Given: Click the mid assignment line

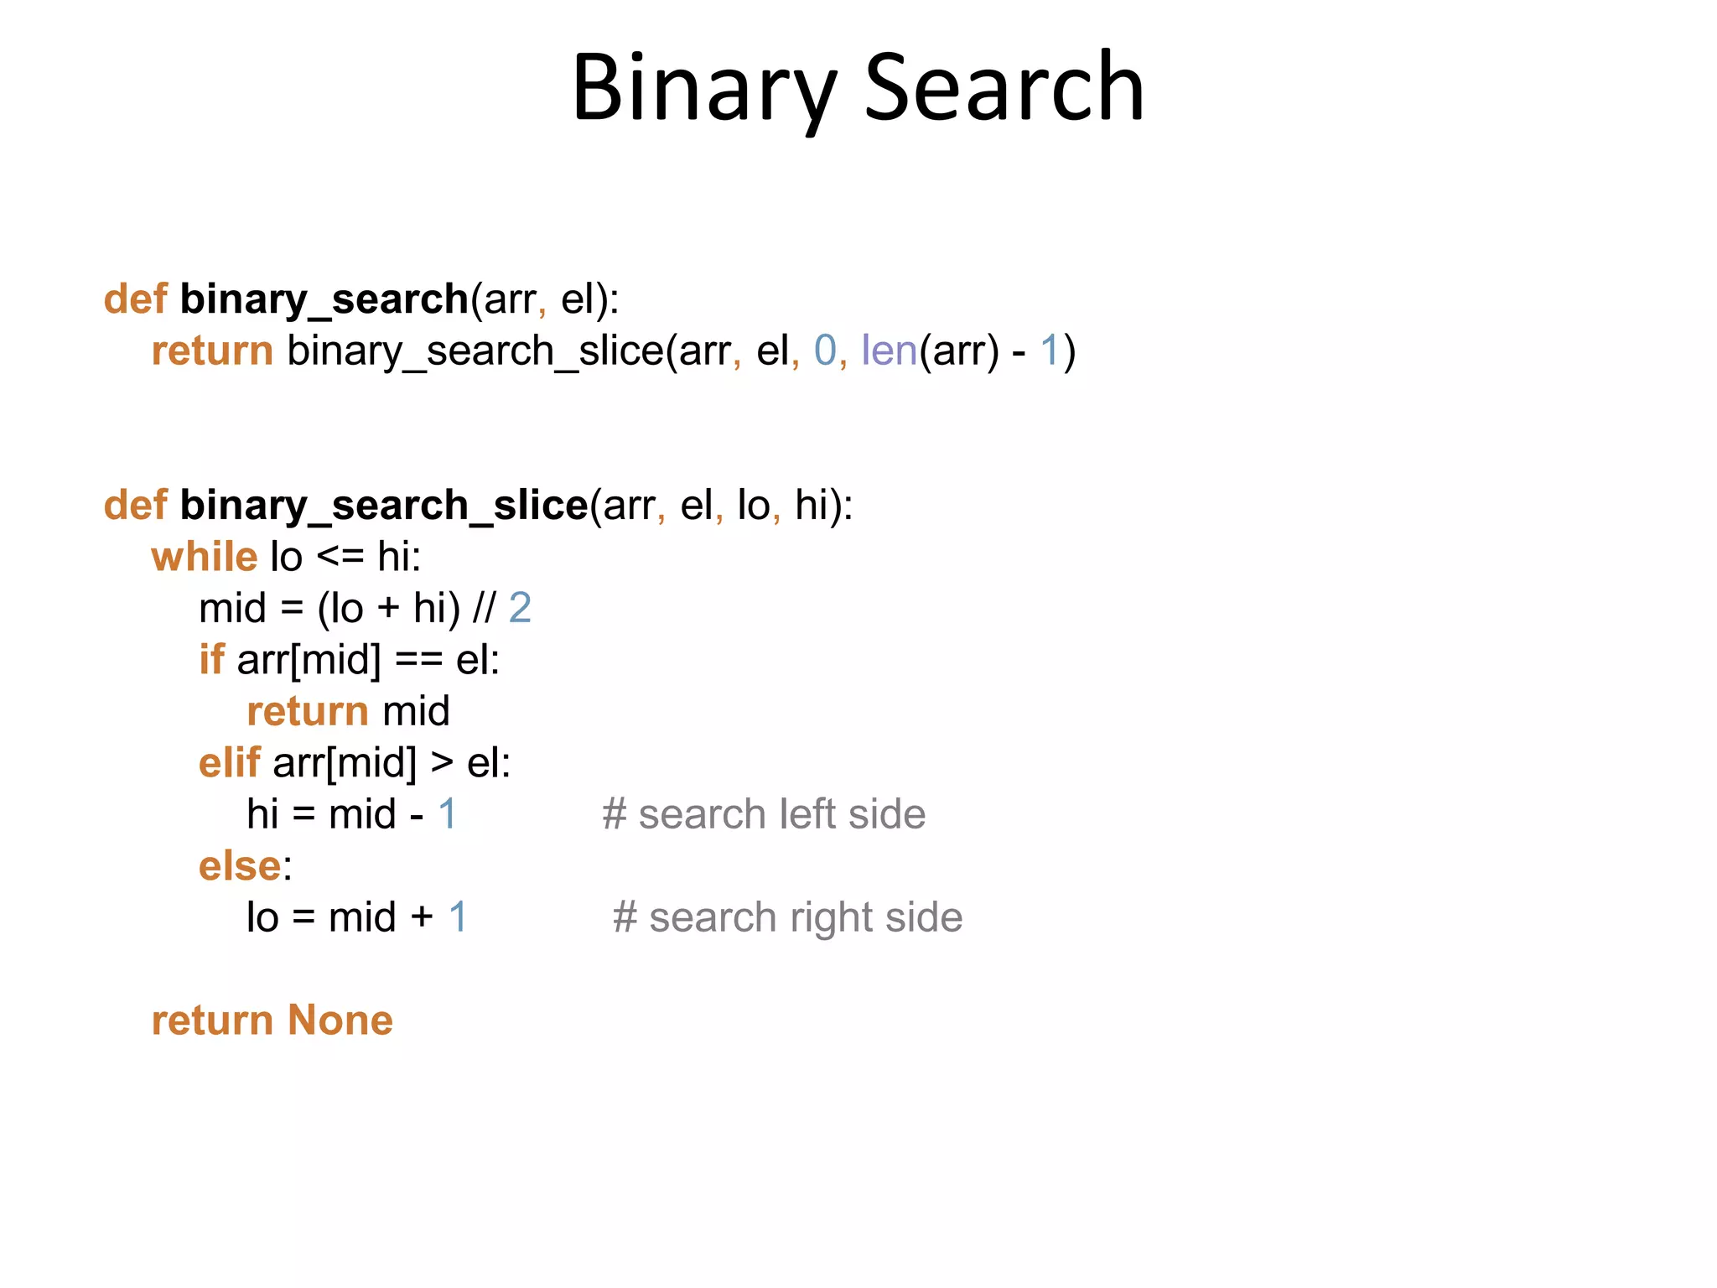Looking at the screenshot, I should pos(365,609).
